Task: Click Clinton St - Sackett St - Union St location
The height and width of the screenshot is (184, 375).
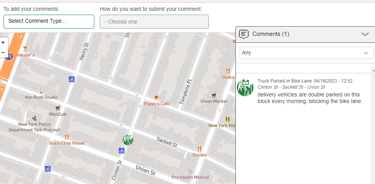Action: (x=291, y=87)
